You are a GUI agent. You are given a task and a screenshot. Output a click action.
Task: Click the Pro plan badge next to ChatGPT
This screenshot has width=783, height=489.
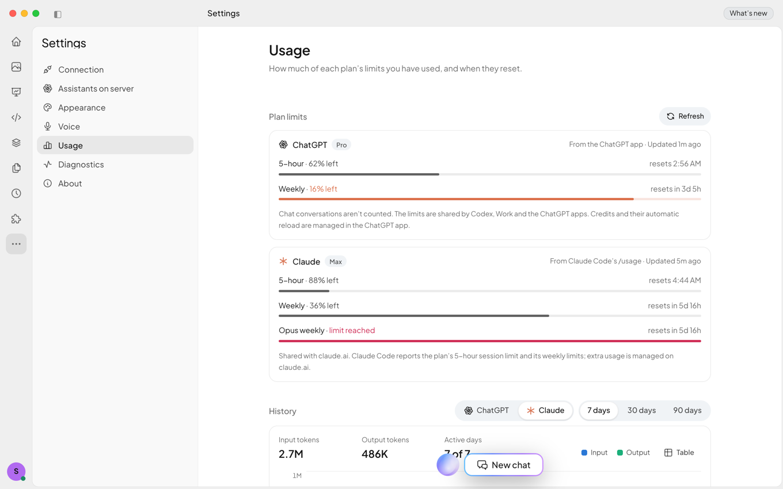[341, 145]
